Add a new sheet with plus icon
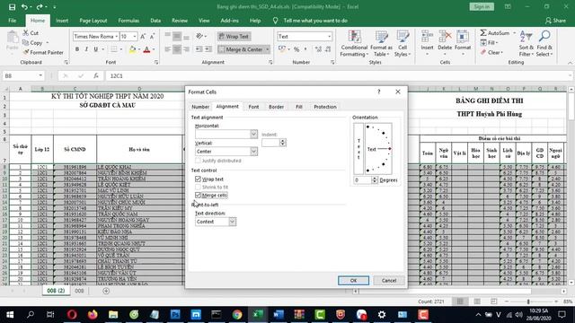Screen dimensions: 575x323 106,291
